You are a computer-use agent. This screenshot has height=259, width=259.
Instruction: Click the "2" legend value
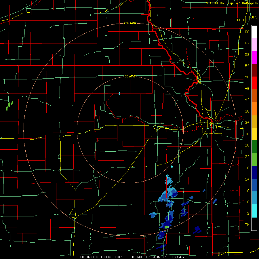coord(248,214)
